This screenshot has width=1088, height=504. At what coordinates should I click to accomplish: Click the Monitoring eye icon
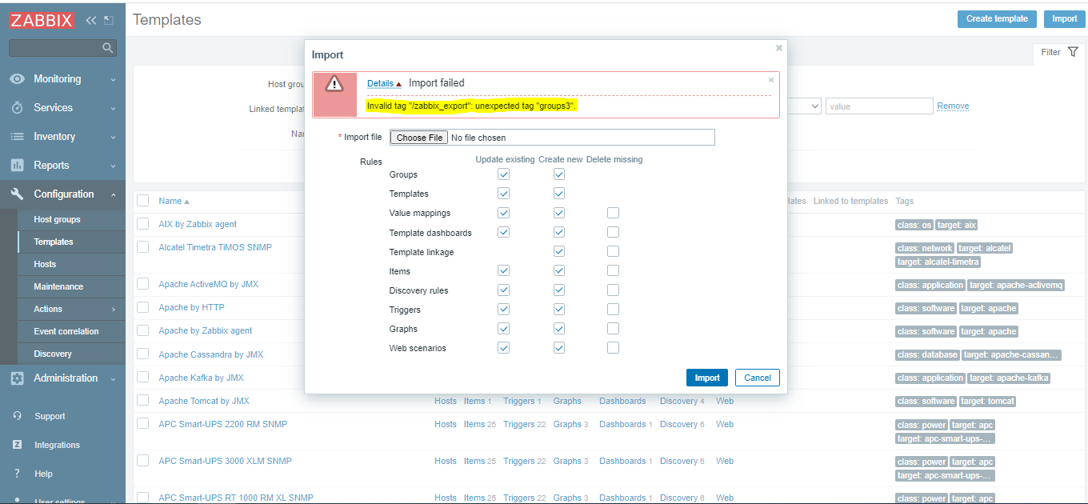click(17, 79)
